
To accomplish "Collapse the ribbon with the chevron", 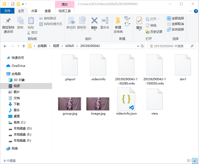I will coord(190,11).
